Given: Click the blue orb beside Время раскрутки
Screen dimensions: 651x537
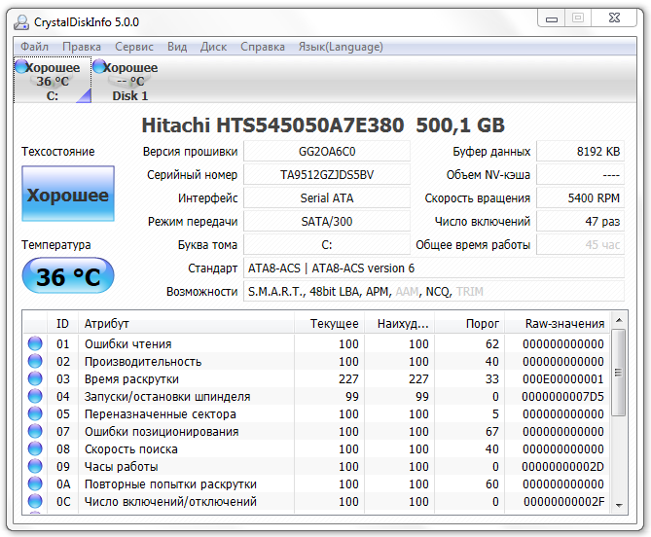Looking at the screenshot, I should click(35, 378).
